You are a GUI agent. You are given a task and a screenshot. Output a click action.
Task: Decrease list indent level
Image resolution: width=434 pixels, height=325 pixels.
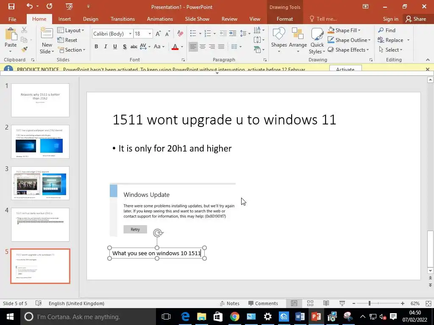coord(223,33)
